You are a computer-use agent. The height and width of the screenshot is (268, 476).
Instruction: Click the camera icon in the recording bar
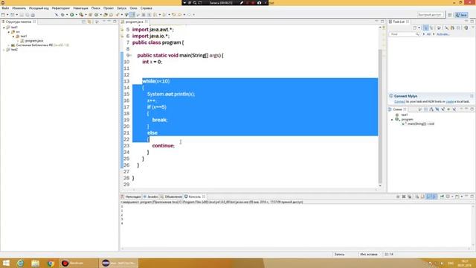tap(260, 3)
